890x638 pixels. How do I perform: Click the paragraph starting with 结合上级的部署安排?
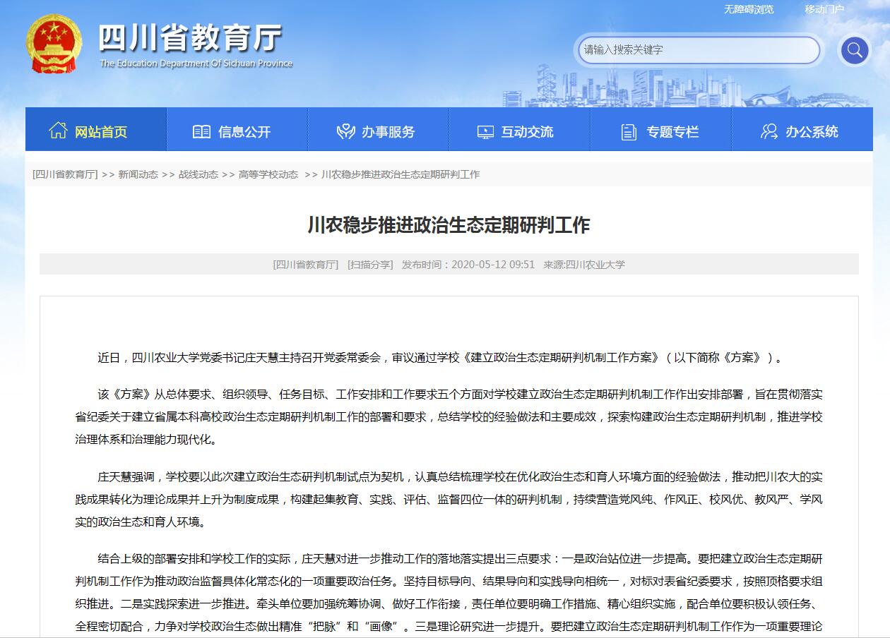[x=449, y=593]
